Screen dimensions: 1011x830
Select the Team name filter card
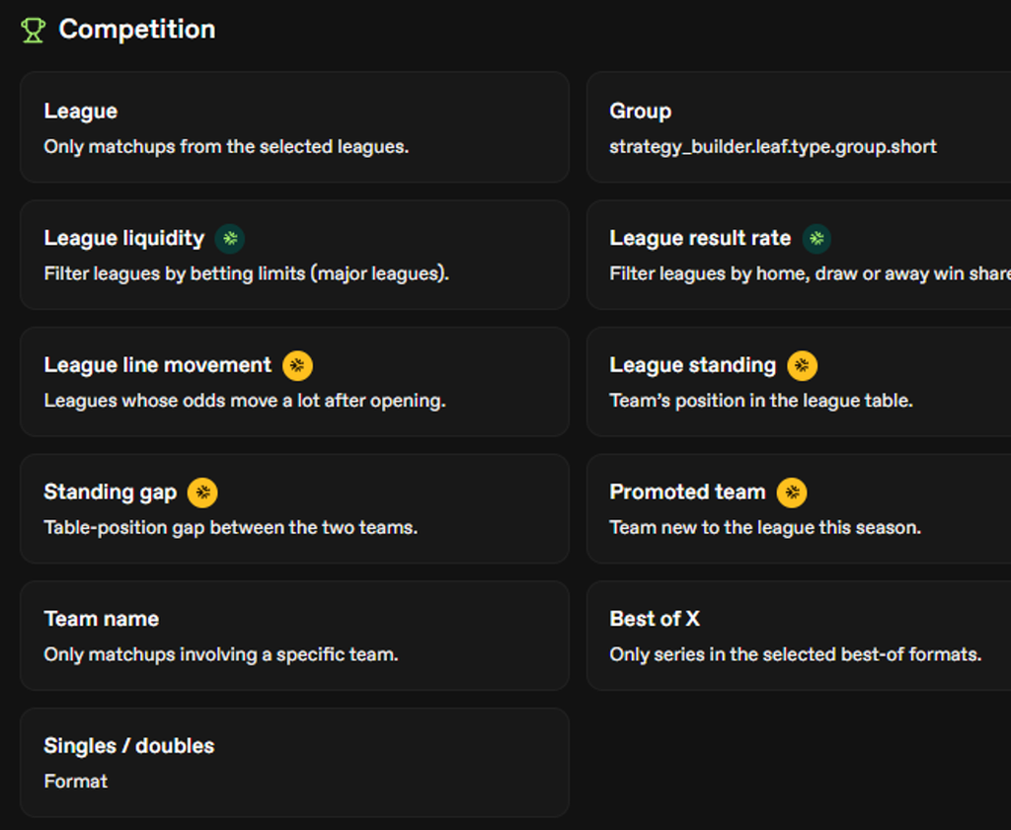[294, 636]
